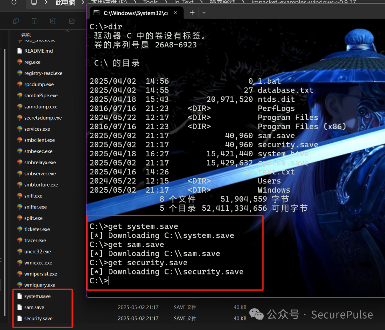Open the terminal tab dropdown arrow
Viewport: 385px width, 330px height.
pos(204,12)
